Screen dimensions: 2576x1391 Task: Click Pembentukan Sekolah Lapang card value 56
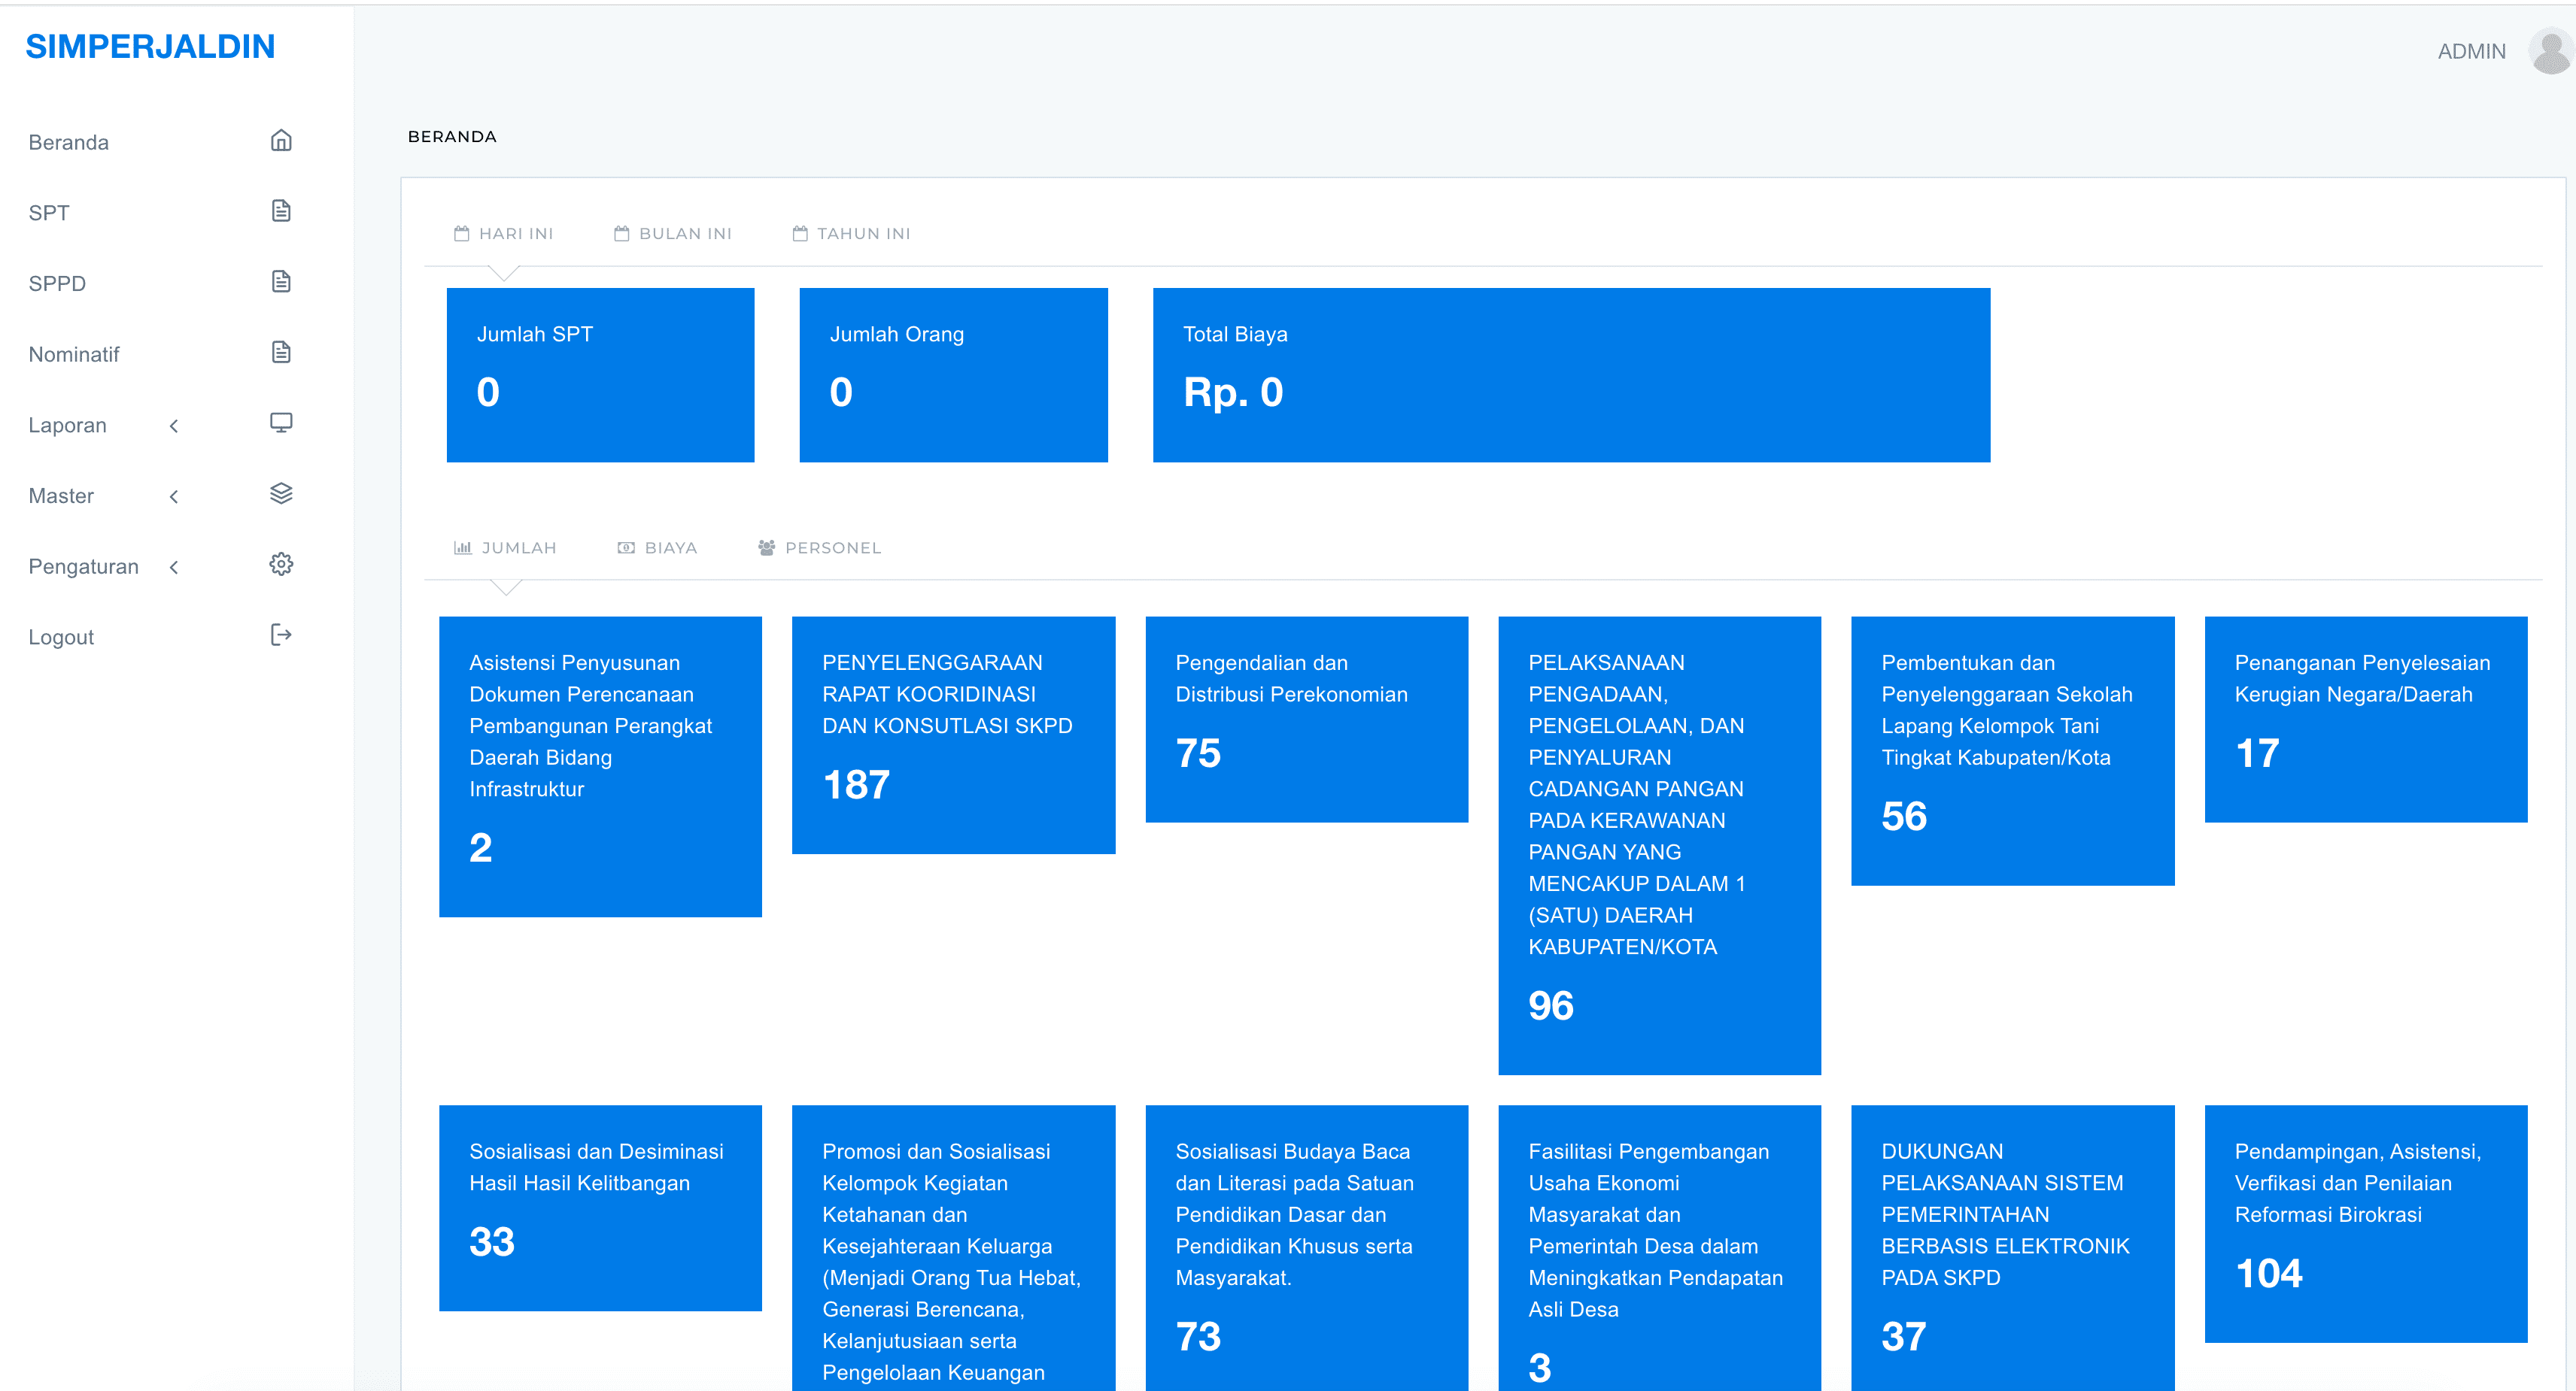pos(1904,817)
